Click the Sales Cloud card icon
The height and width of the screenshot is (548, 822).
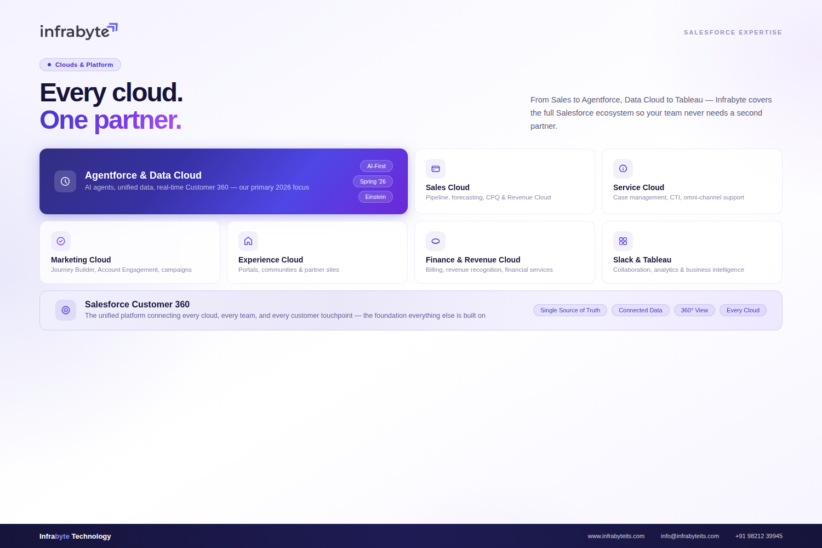[x=436, y=169]
